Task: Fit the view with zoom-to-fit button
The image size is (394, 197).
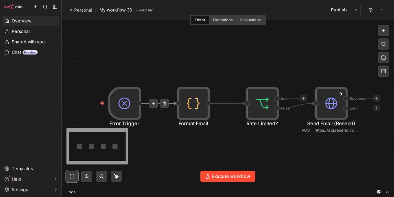Action: [x=72, y=176]
